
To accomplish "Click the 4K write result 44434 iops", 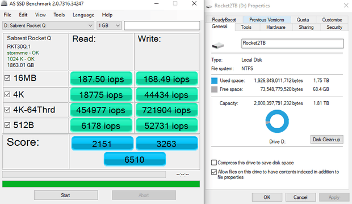I will [166, 95].
